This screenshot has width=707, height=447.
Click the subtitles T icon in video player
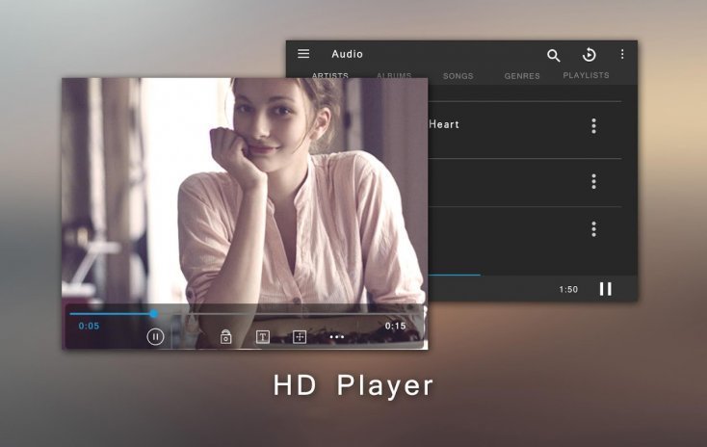[x=263, y=336]
